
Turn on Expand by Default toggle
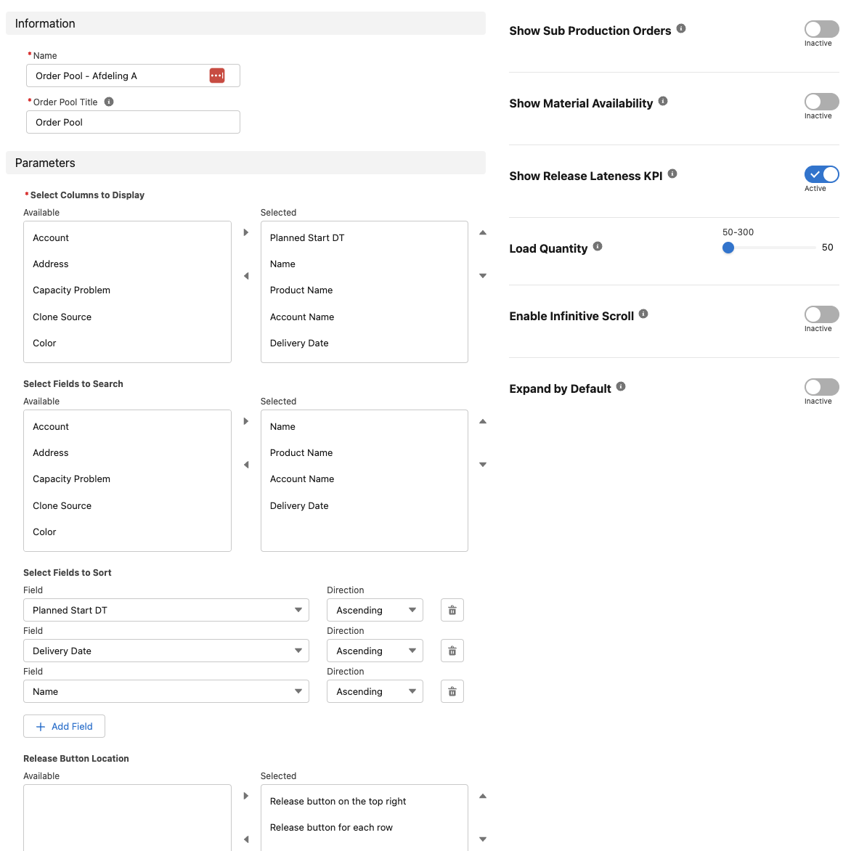pos(821,387)
